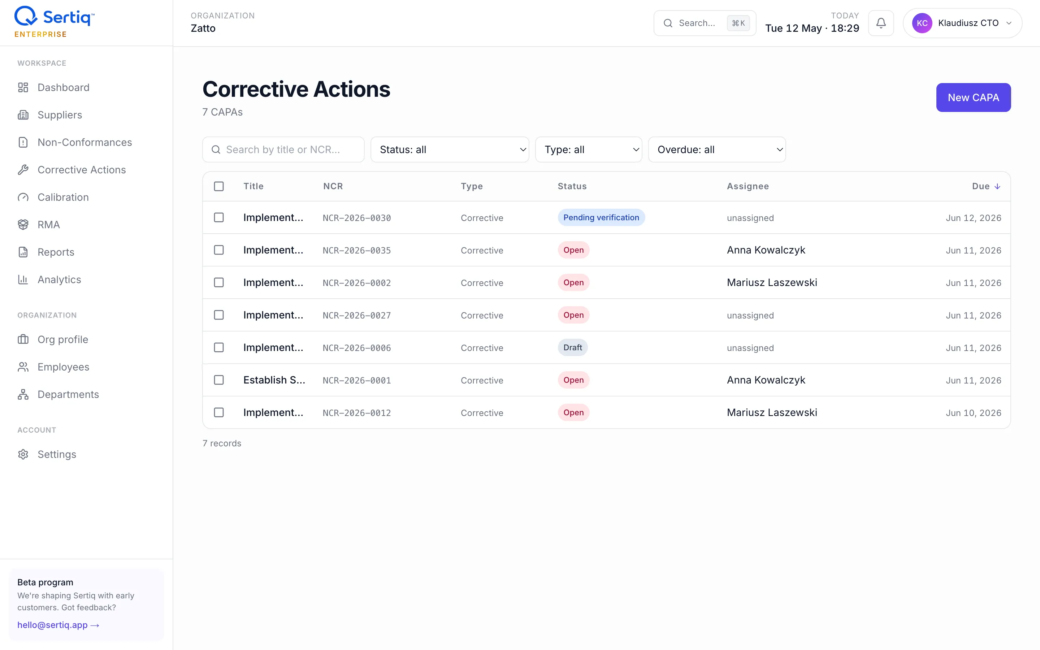Select Calibration in the sidebar
Viewport: 1040px width, 650px height.
63,197
